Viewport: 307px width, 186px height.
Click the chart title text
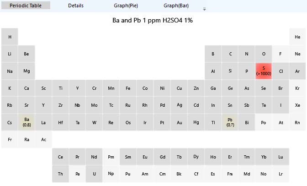[153, 21]
